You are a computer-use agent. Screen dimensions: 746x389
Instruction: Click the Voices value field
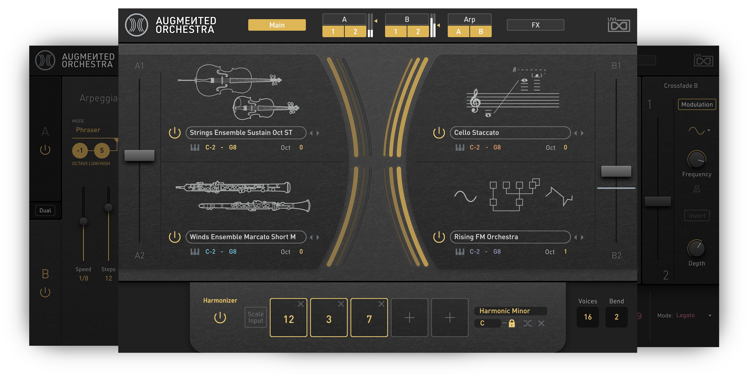[588, 317]
